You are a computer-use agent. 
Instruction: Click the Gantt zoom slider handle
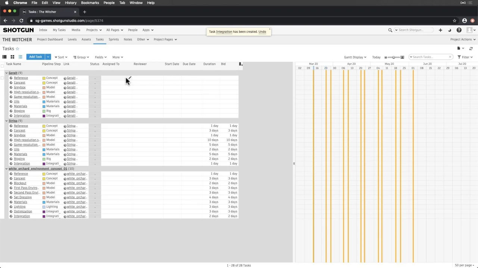393,57
